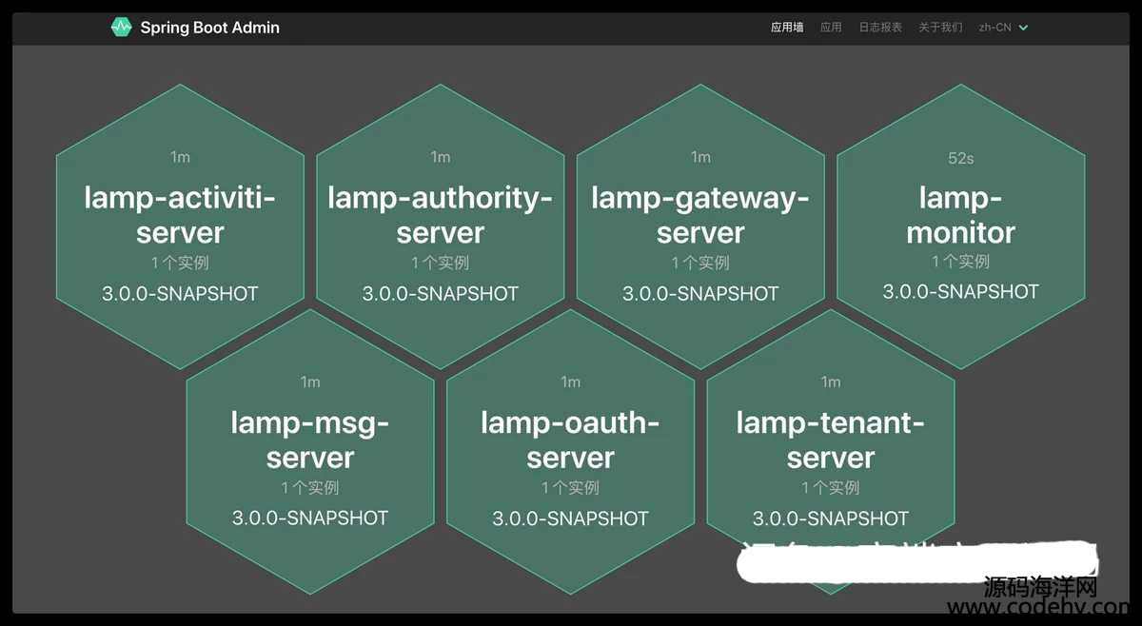This screenshot has height=626, width=1142.
Task: Click "1个实例" under lamp-activiti-server
Action: tap(180, 263)
